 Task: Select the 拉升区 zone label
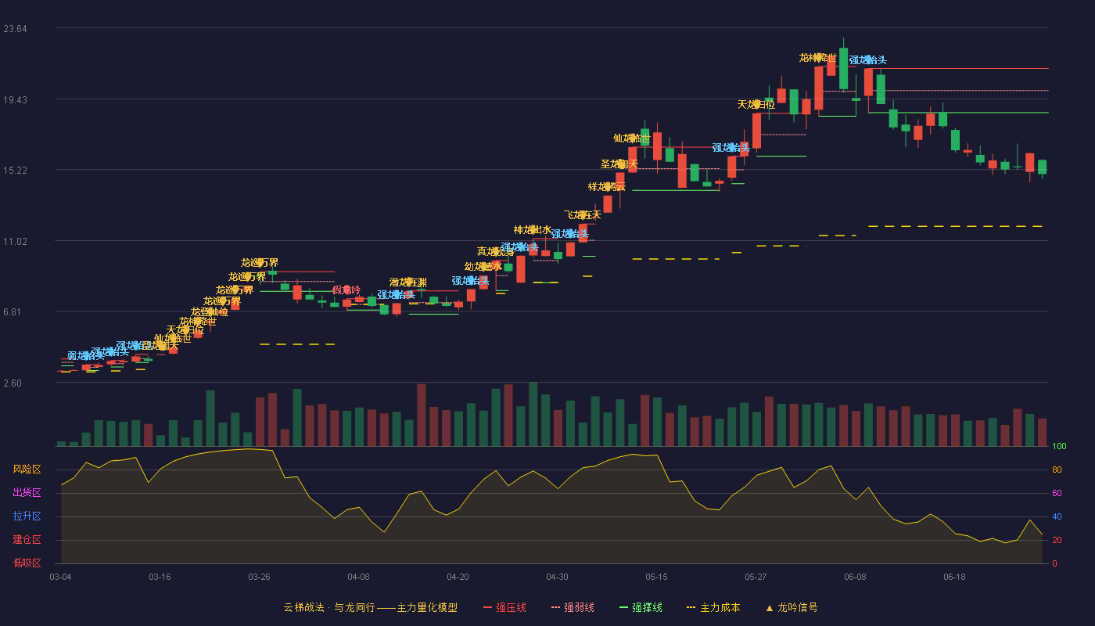coord(27,516)
